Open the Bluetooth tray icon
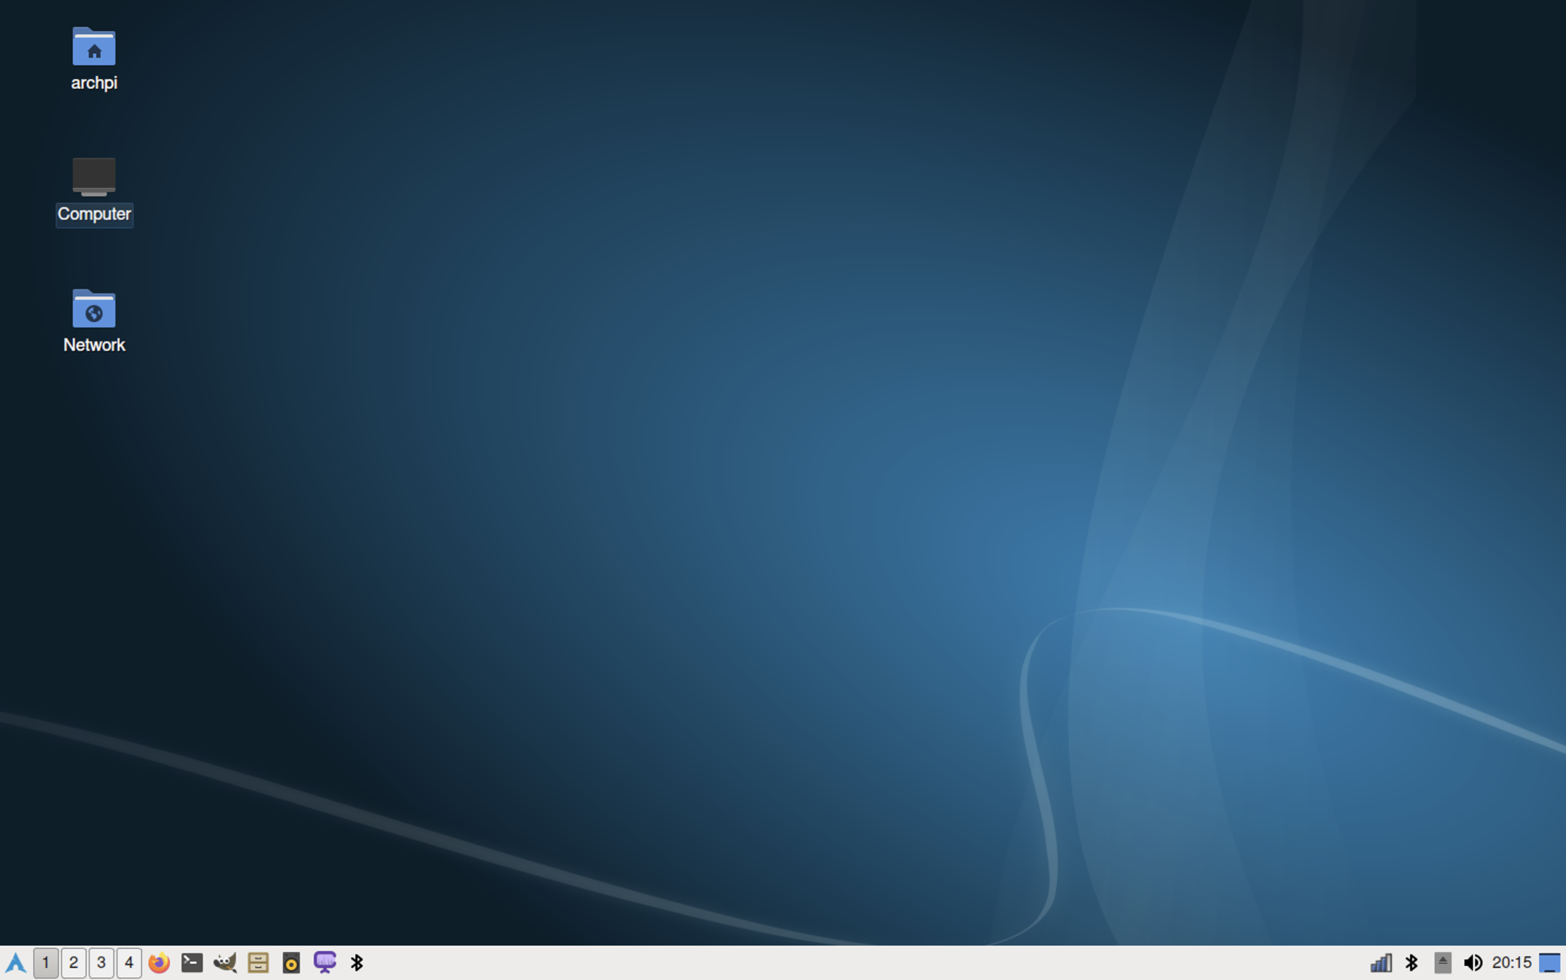Image resolution: width=1566 pixels, height=980 pixels. pyautogui.click(x=1412, y=962)
